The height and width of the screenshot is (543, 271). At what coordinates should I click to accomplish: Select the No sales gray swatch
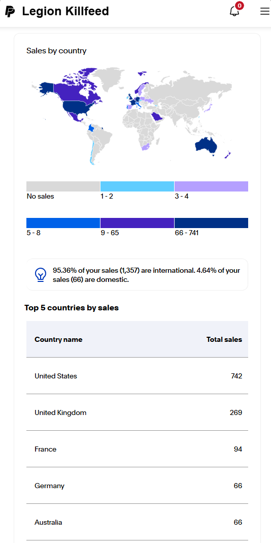[x=63, y=186]
